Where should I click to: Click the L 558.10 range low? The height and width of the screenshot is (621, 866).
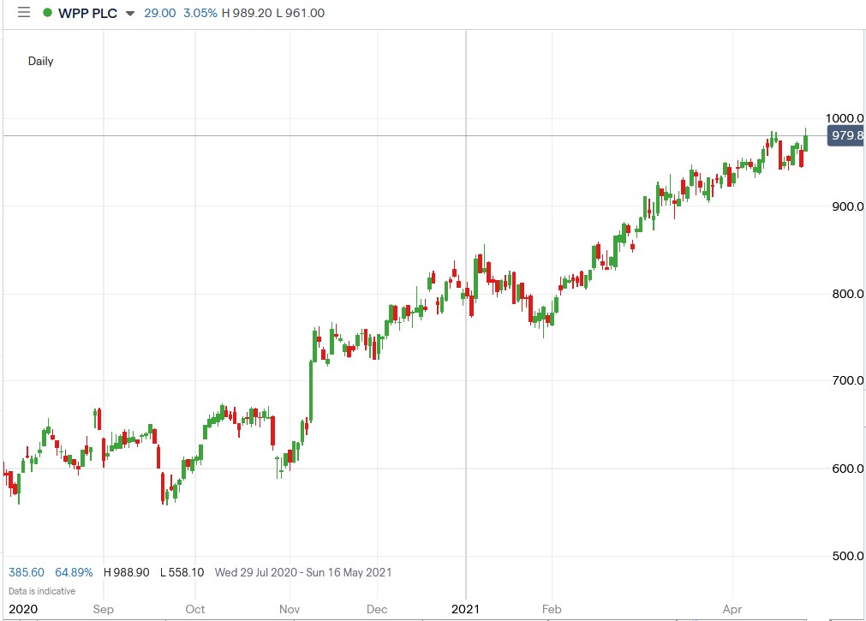tap(182, 572)
